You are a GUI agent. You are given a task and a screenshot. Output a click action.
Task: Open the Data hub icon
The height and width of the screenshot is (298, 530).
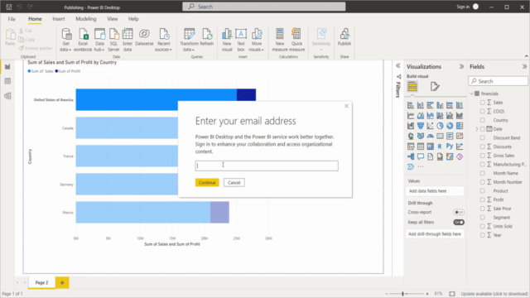(x=99, y=40)
